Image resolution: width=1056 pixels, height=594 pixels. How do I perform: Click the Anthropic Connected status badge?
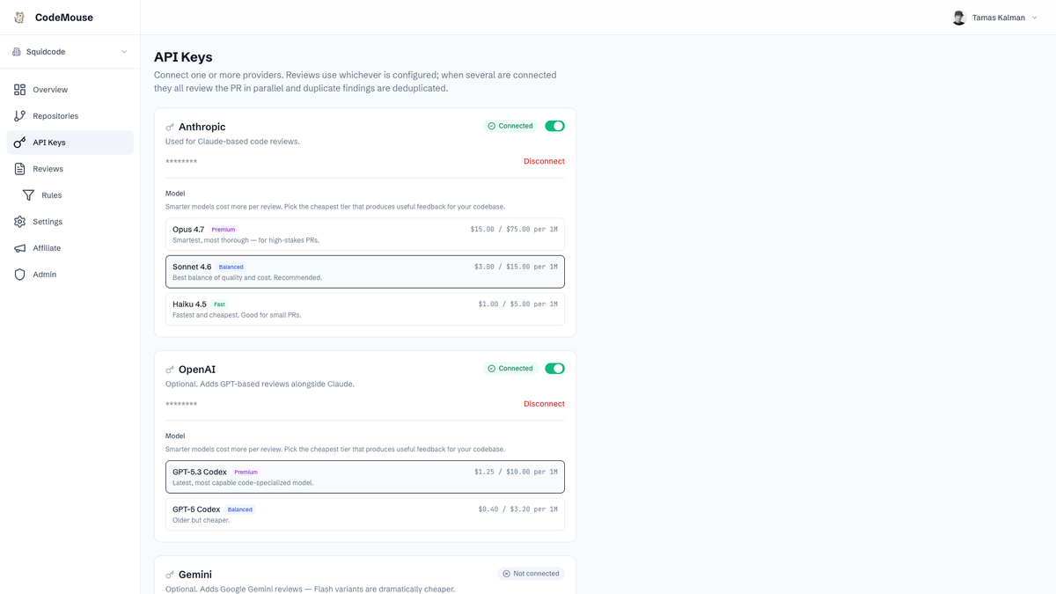tap(510, 126)
